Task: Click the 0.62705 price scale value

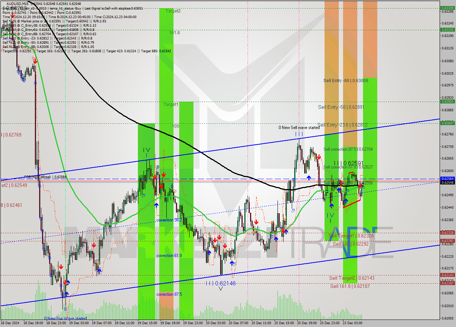Action: tap(447, 146)
